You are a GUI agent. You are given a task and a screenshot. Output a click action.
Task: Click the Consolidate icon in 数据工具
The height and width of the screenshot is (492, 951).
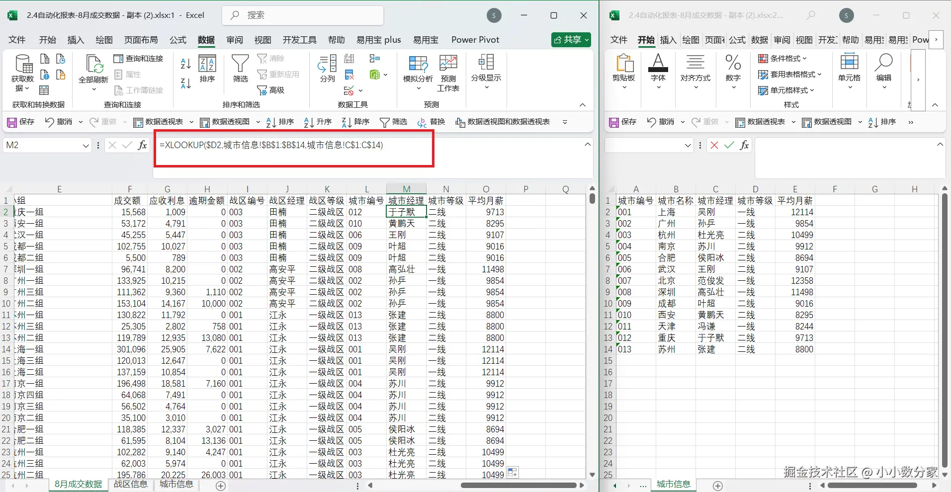[x=375, y=59]
